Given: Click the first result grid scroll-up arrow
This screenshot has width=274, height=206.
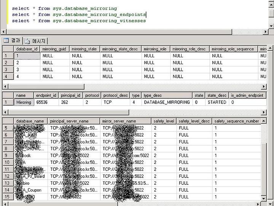Looking at the screenshot, I should (270, 48).
